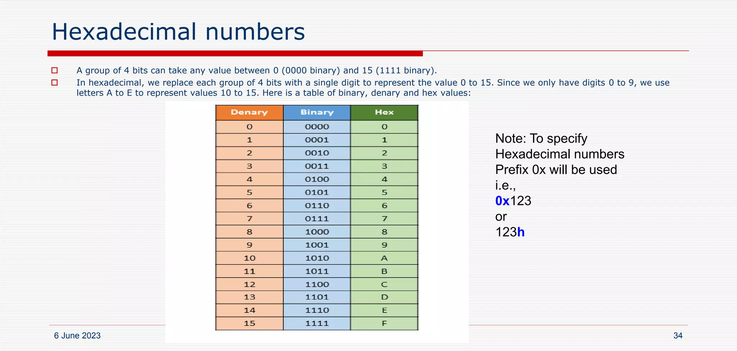Click denary cell '10'

(249, 258)
